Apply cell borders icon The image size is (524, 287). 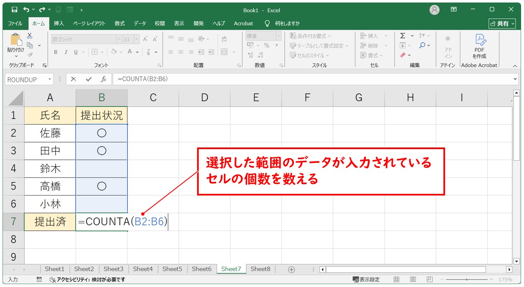pos(94,52)
